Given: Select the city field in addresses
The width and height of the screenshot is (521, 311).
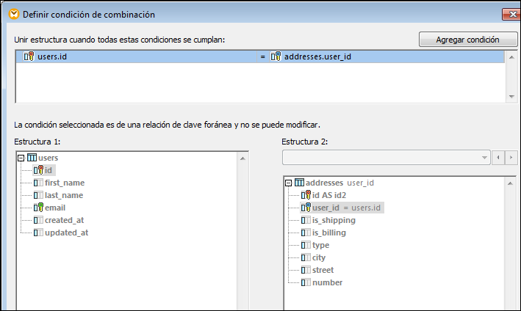Looking at the screenshot, I should [319, 257].
